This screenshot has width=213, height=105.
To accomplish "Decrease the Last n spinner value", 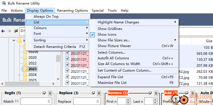I will (x=155, y=103).
